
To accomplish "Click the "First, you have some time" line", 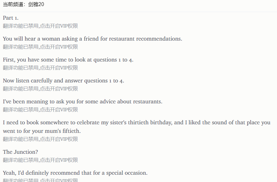I will pyautogui.click(x=68, y=60).
